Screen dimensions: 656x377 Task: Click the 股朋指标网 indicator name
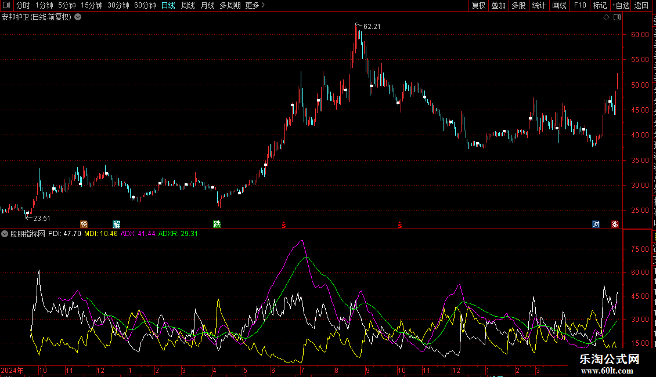(x=28, y=234)
